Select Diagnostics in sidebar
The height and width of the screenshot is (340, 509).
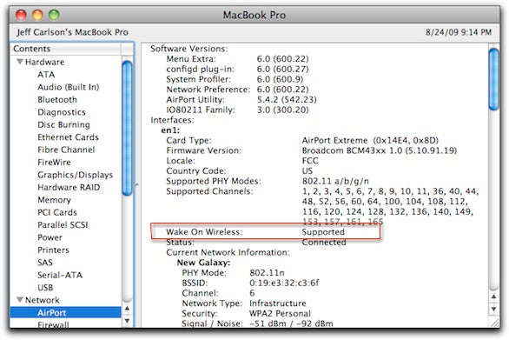pos(62,112)
